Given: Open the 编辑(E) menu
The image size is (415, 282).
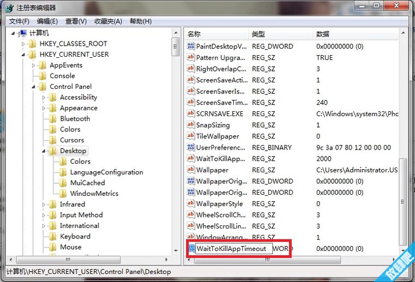Looking at the screenshot, I should coord(47,21).
